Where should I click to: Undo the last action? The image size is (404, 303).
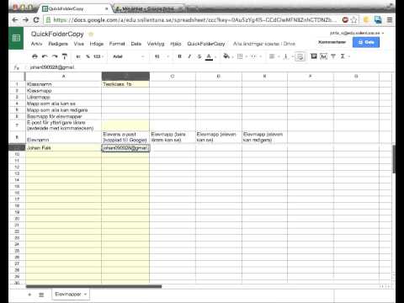pyautogui.click(x=45, y=56)
